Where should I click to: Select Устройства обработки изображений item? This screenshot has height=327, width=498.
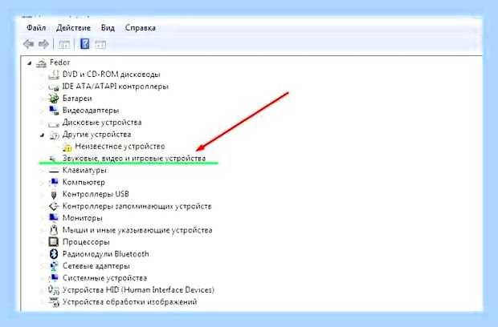[x=129, y=301]
